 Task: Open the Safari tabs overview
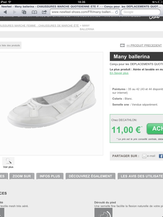point(24,12)
